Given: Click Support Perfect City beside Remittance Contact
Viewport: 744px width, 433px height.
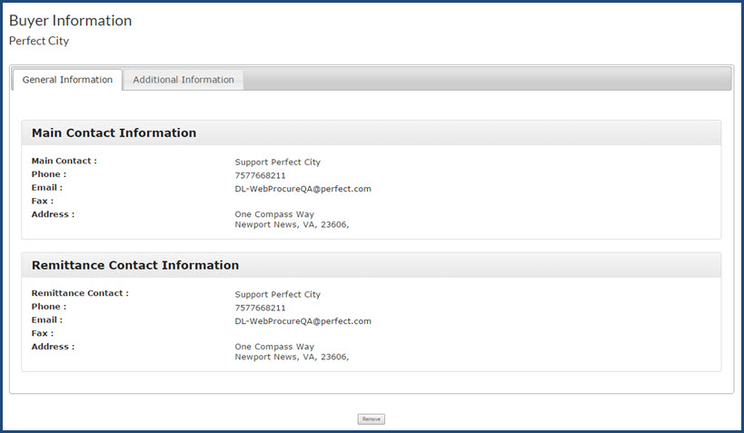Looking at the screenshot, I should 277,295.
